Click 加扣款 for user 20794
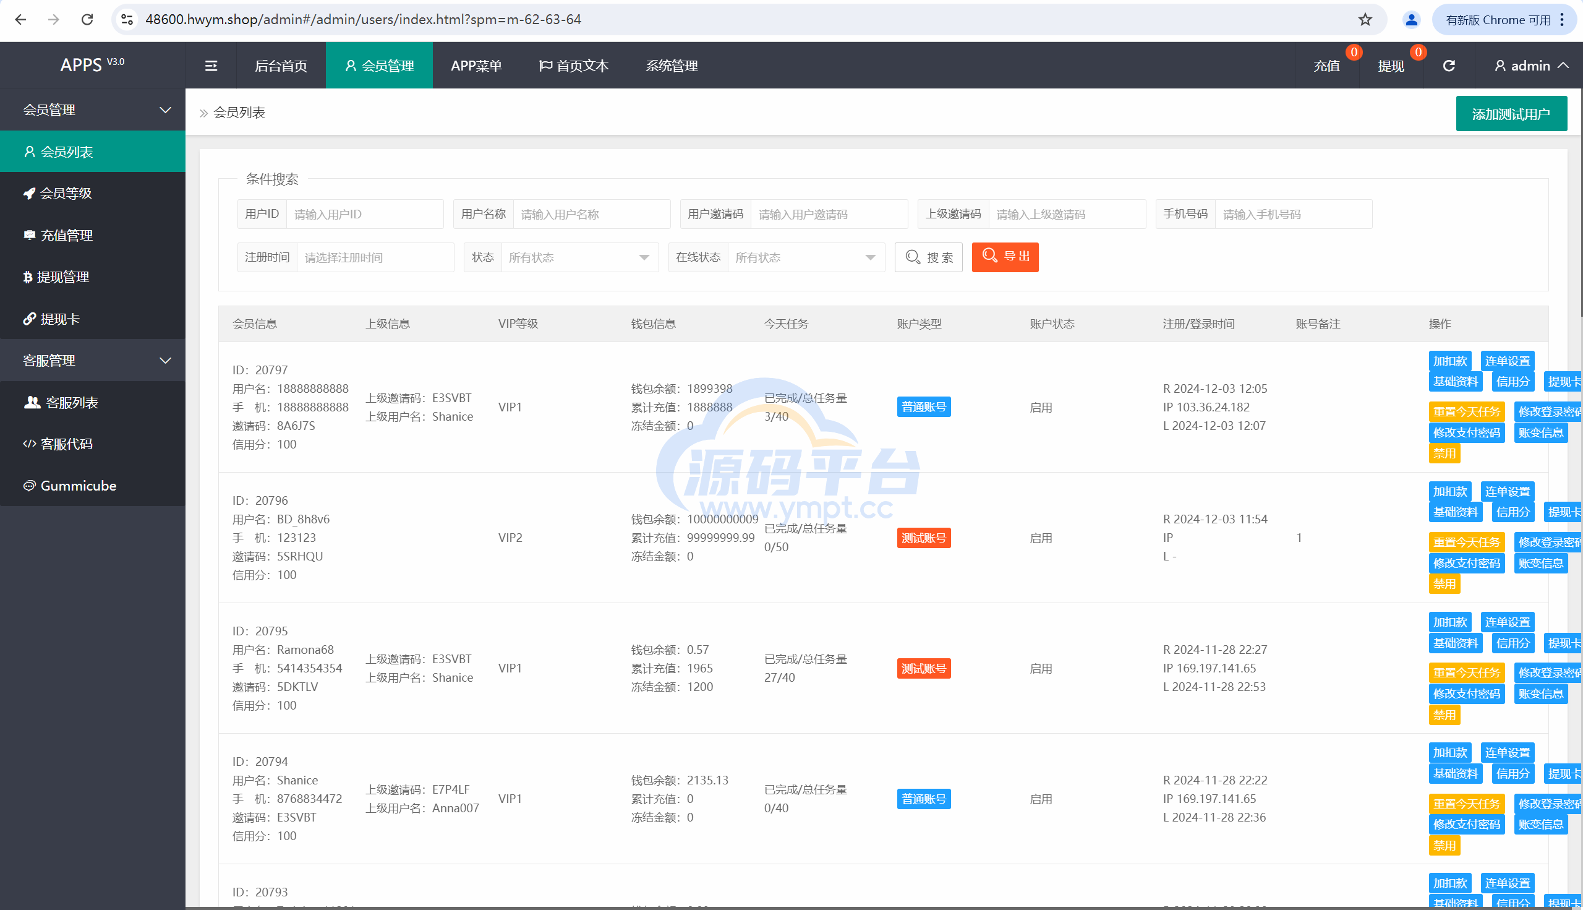Viewport: 1583px width, 910px height. (x=1449, y=753)
